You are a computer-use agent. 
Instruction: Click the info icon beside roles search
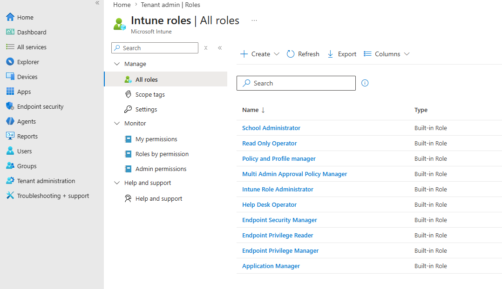pos(365,83)
